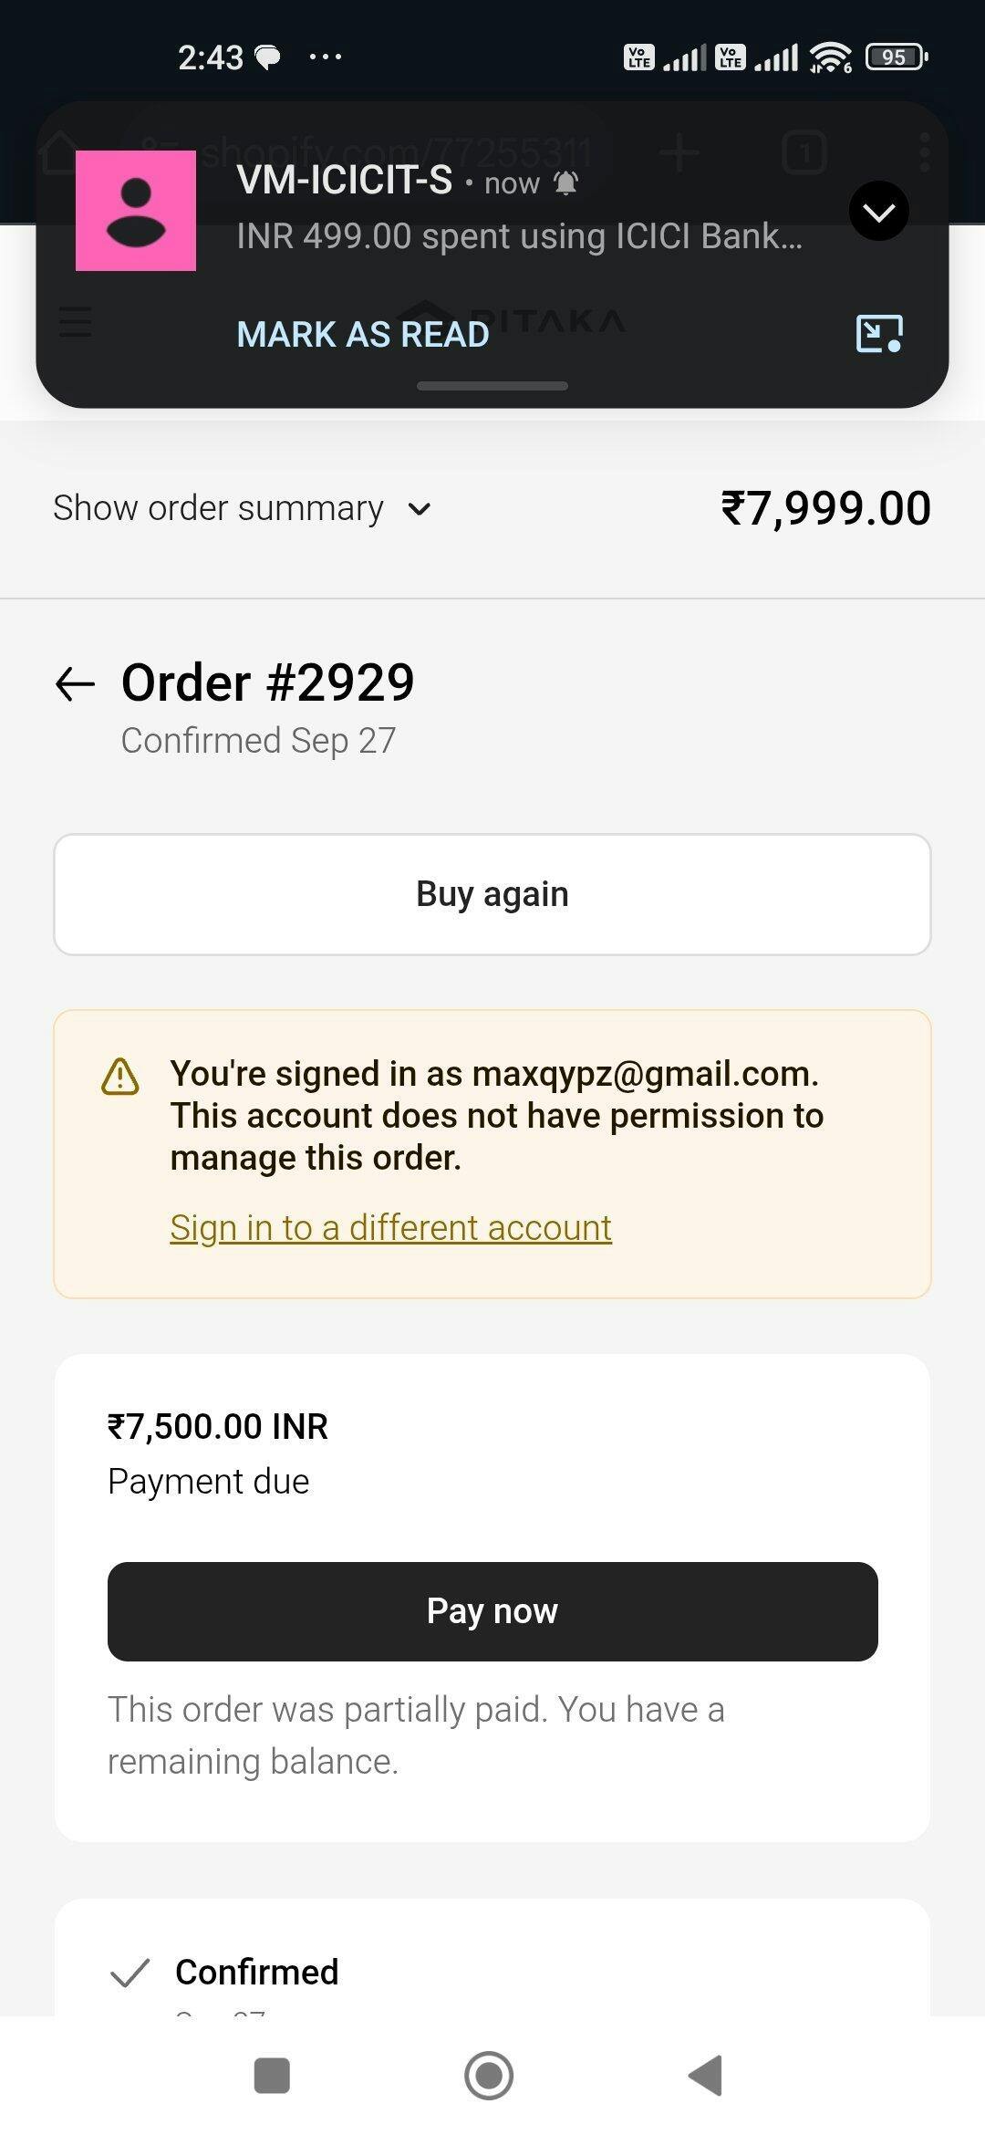Tap the Wi-Fi icon in status bar
This screenshot has width=985, height=2135.
pos(830,57)
